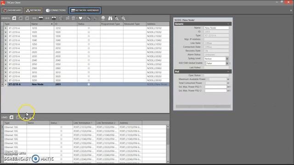
Task: Sort devices by ID column header
Action: coord(66,24)
